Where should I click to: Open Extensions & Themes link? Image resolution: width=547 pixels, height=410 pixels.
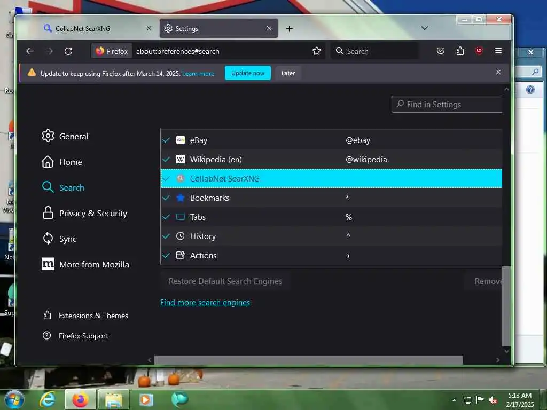point(86,316)
